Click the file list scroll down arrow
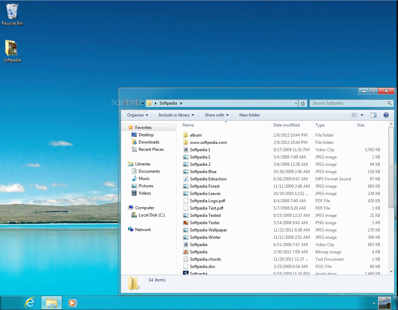 391,271
